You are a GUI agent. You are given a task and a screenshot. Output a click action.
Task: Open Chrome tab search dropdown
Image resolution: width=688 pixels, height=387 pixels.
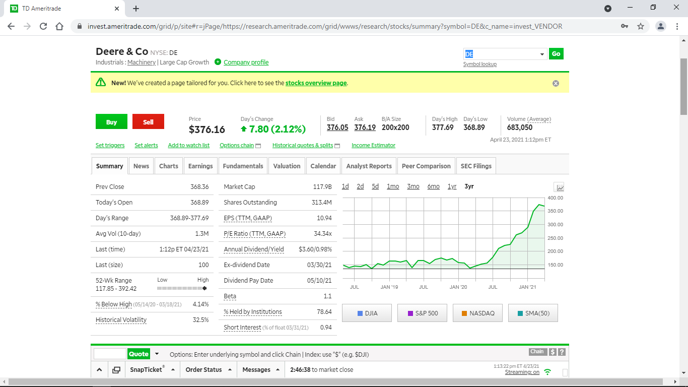(x=608, y=9)
